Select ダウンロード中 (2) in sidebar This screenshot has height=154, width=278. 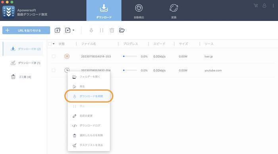(23, 49)
